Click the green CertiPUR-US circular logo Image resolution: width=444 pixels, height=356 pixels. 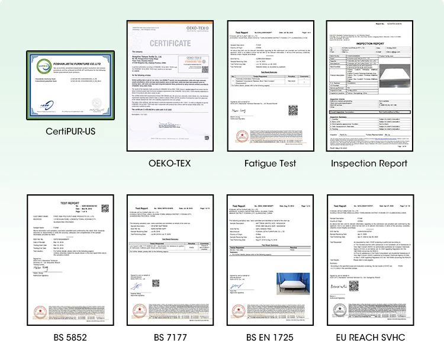click(44, 66)
